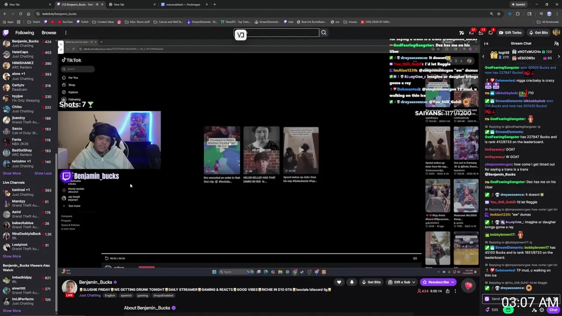The height and width of the screenshot is (316, 562).
Task: Open the Content Ideas bookmark folder
Action: click(x=103, y=22)
